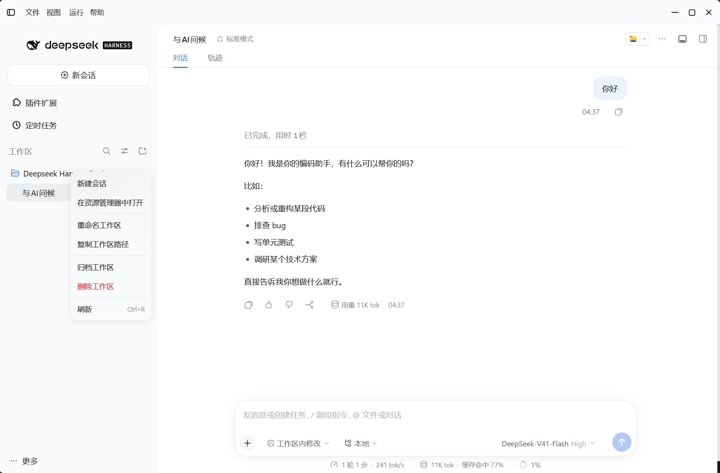Toggle the left sidebar panel icon

pyautogui.click(x=11, y=12)
